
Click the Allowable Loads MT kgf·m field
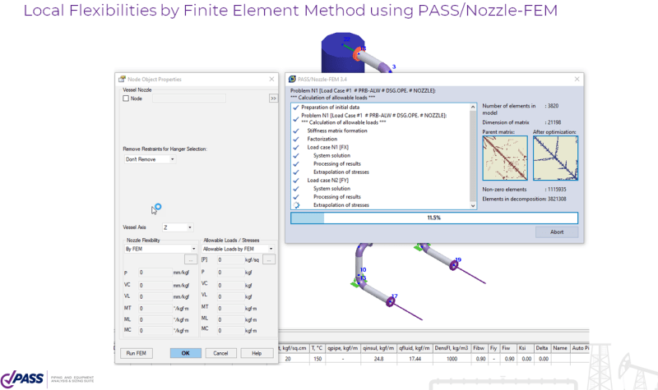[230, 309]
